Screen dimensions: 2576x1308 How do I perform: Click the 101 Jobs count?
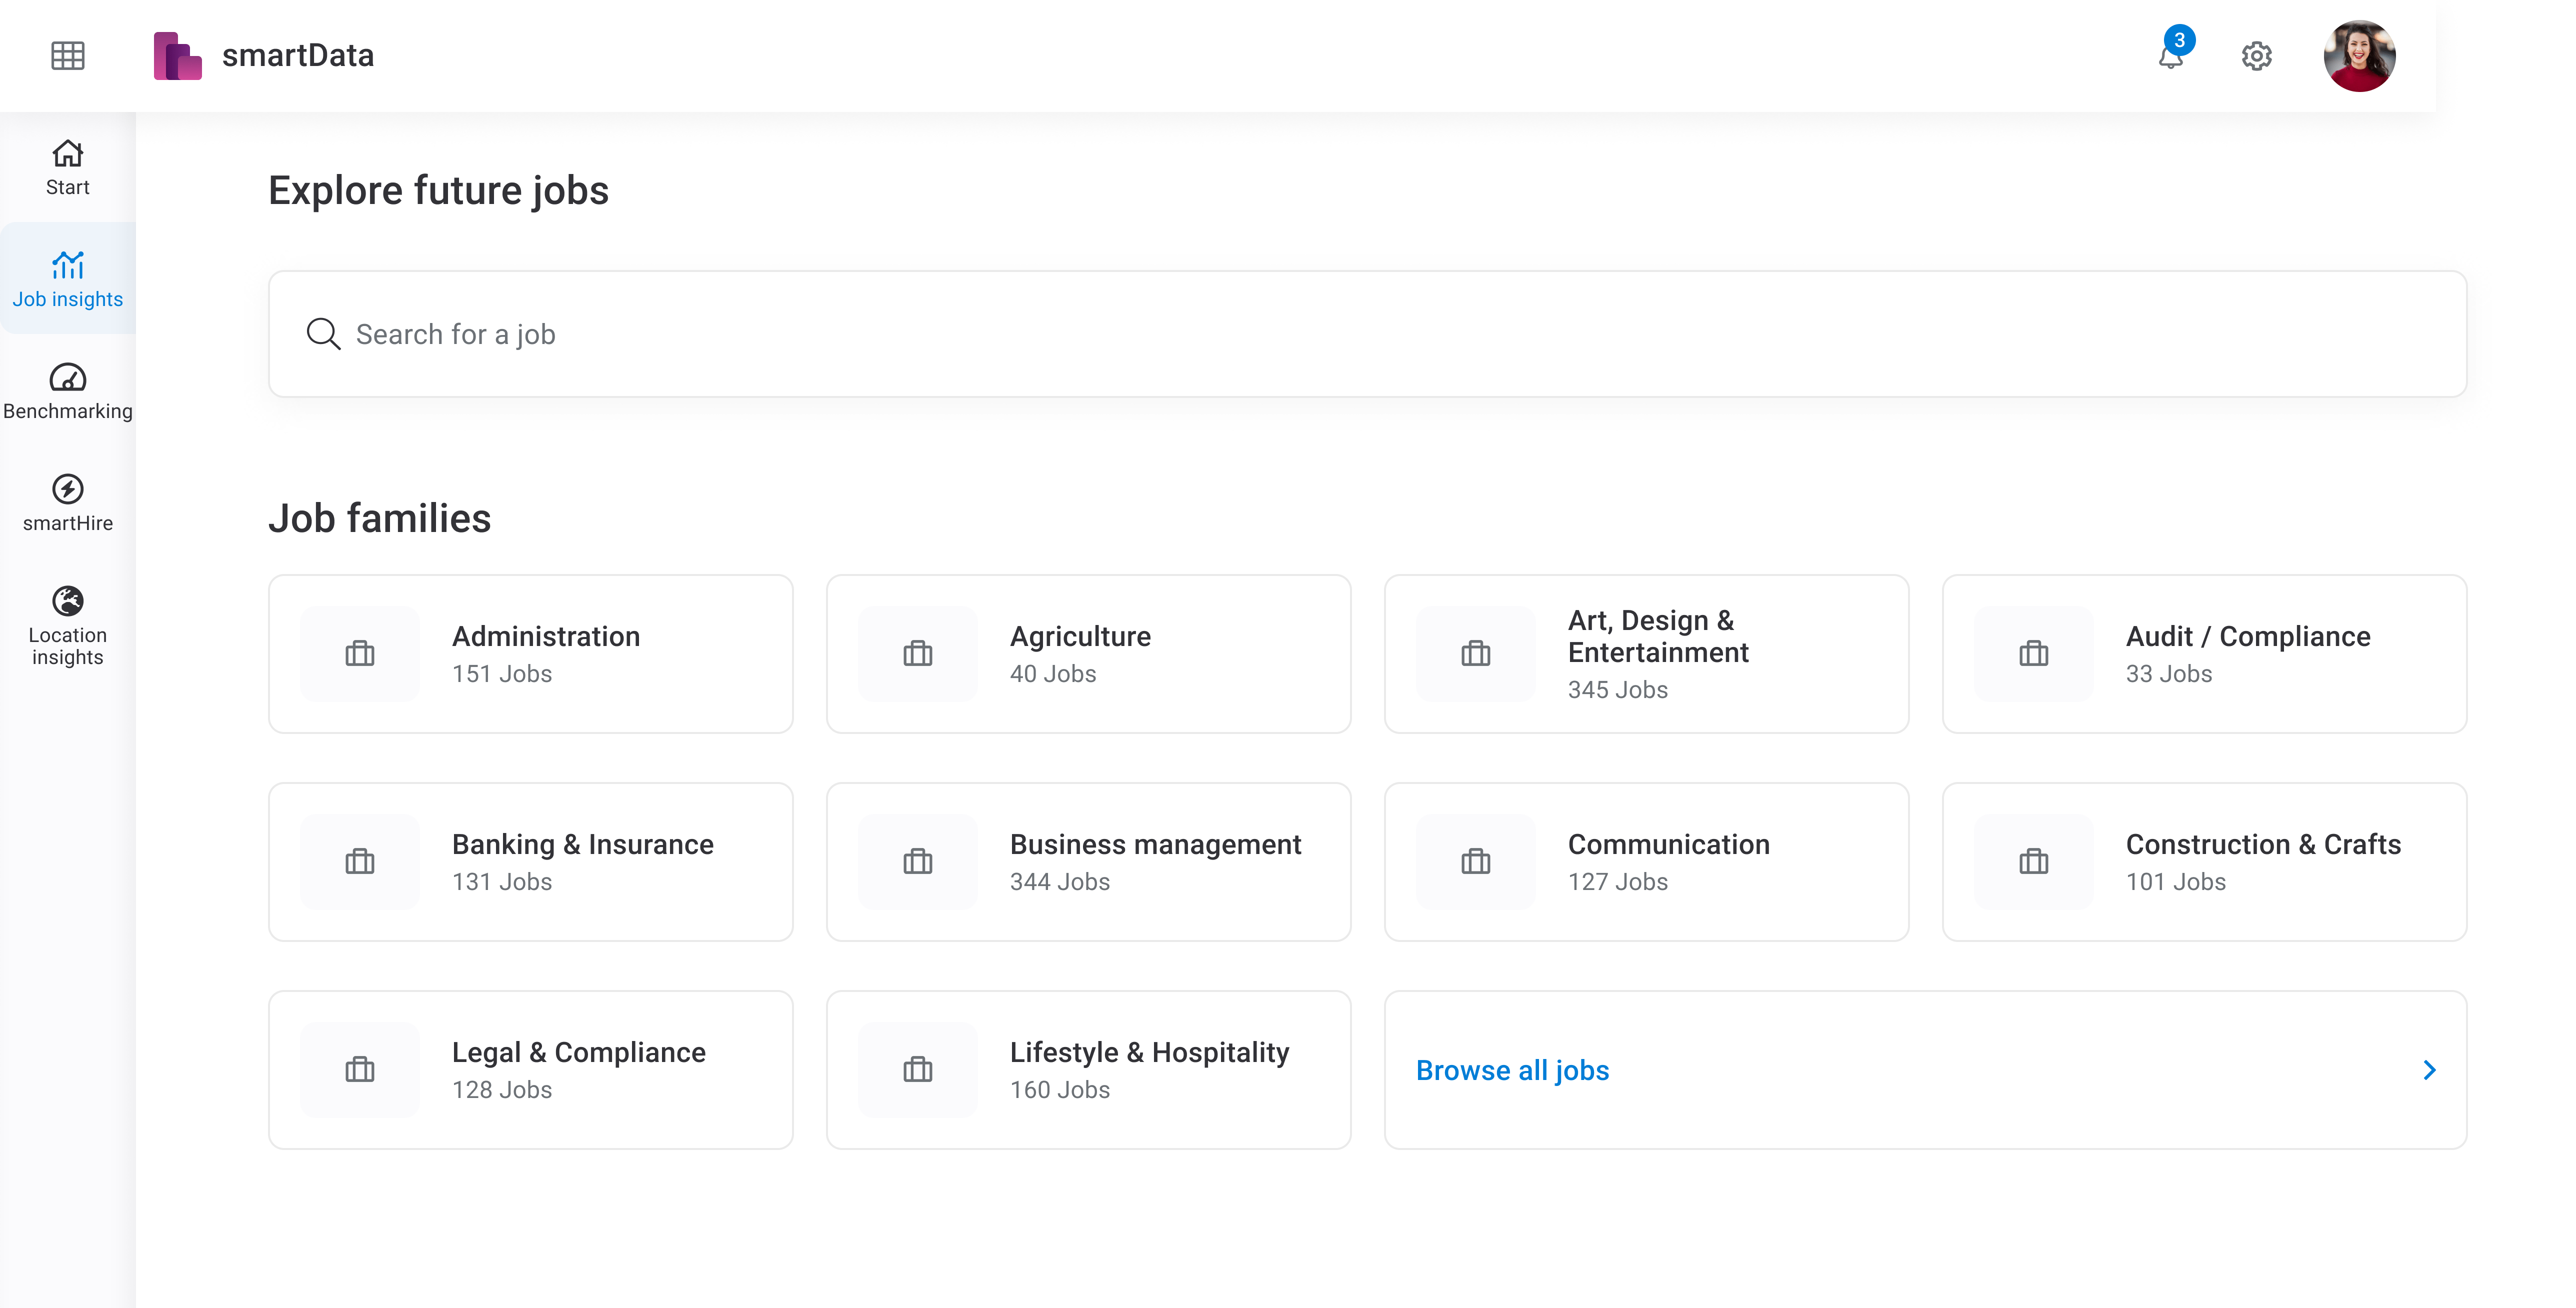click(2176, 882)
